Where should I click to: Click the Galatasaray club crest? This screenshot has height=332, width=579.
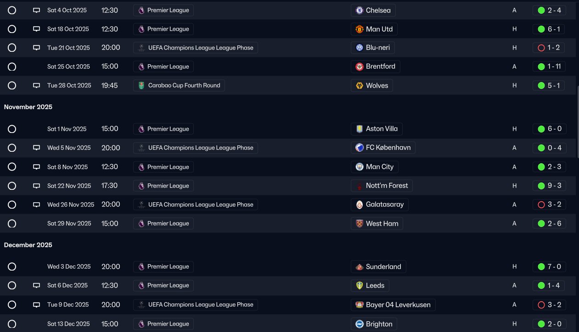point(360,205)
